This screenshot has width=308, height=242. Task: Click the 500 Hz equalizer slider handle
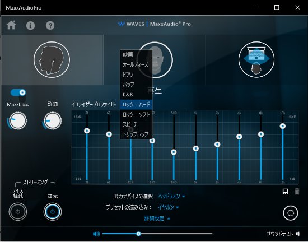coord(174,152)
